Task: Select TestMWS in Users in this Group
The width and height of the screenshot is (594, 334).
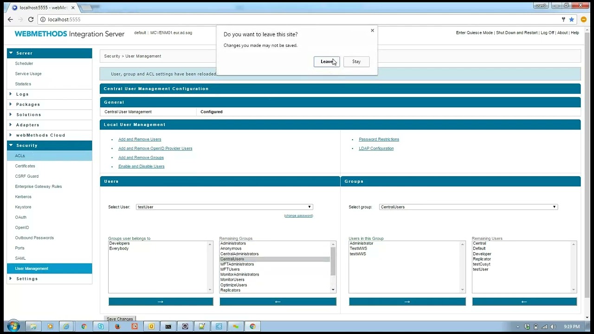Action: pyautogui.click(x=358, y=249)
